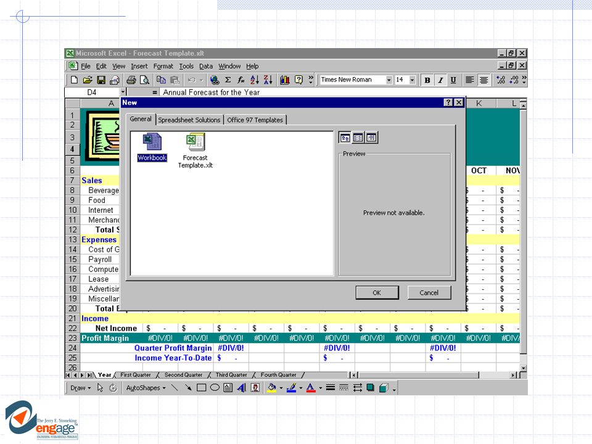The image size is (592, 444).
Task: Click the Paste Function fx icon
Action: [241, 80]
